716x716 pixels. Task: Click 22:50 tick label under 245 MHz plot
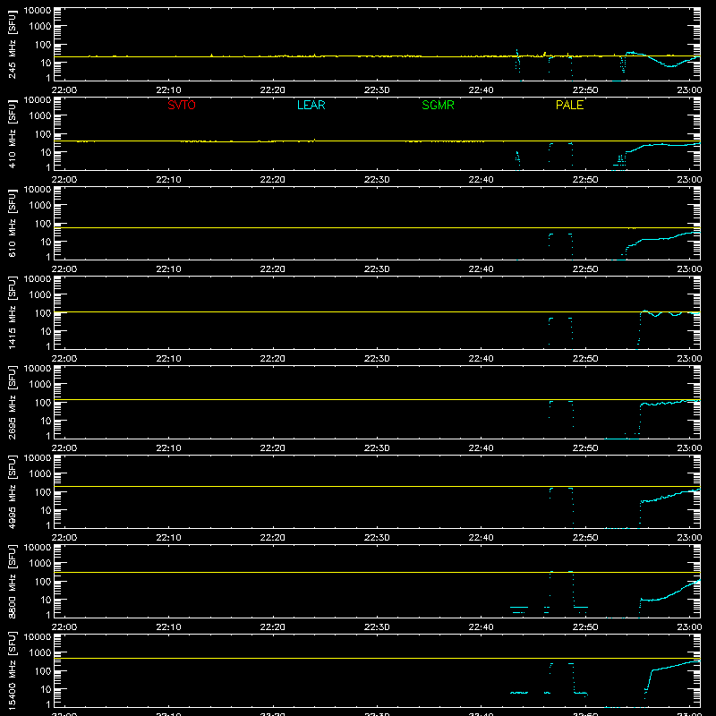585,90
